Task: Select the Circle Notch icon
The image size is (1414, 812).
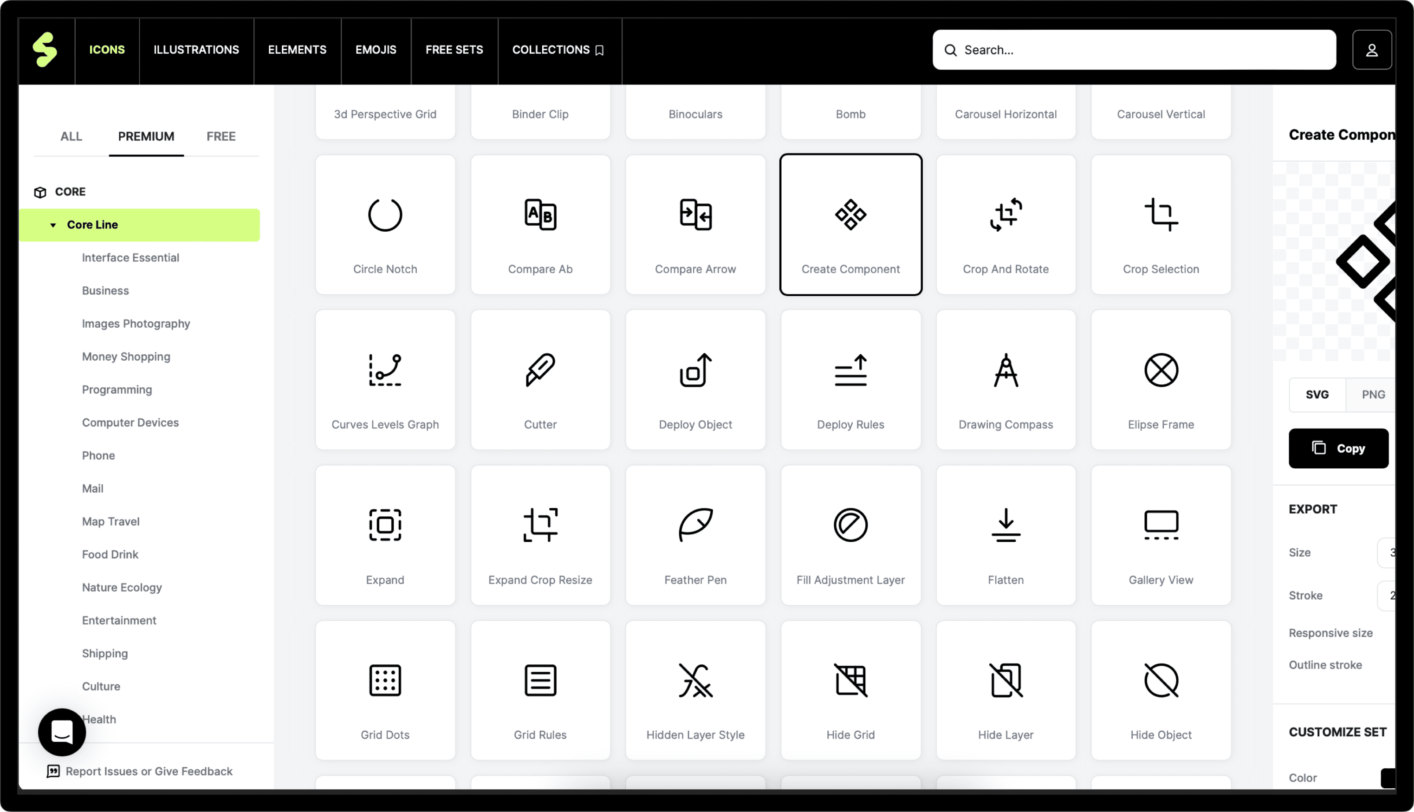Action: pos(385,225)
